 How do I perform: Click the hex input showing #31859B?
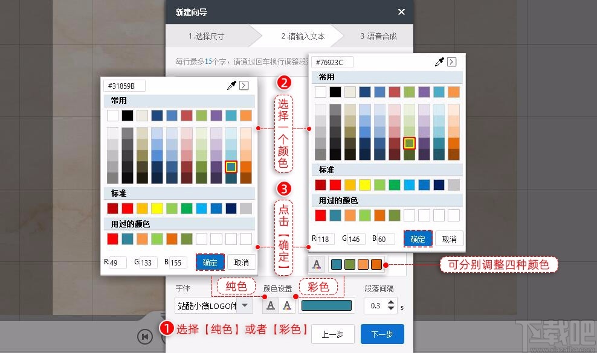[124, 85]
